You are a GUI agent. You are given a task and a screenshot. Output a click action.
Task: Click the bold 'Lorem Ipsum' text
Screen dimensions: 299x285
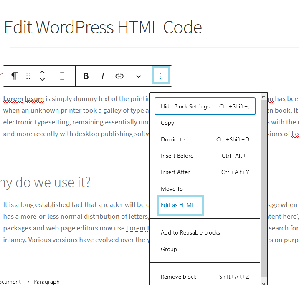[x=23, y=99]
